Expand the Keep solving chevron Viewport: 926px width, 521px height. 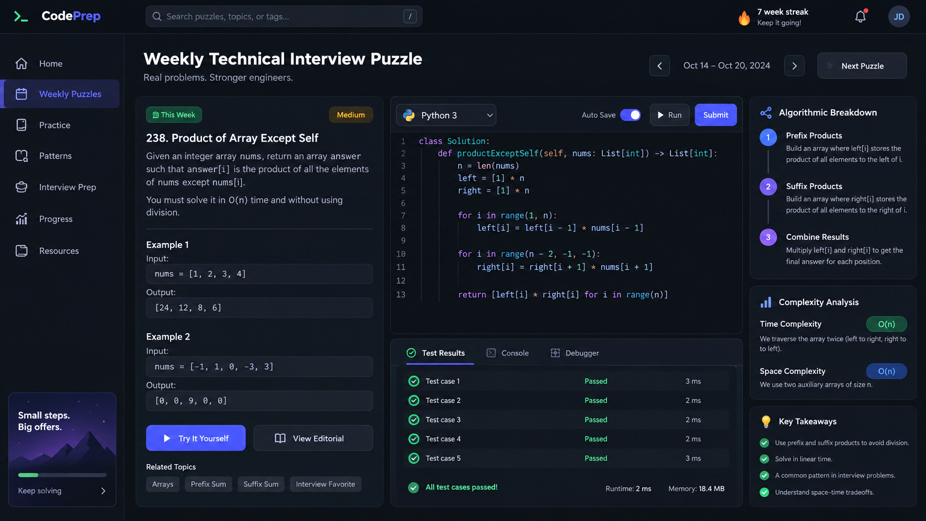click(103, 491)
